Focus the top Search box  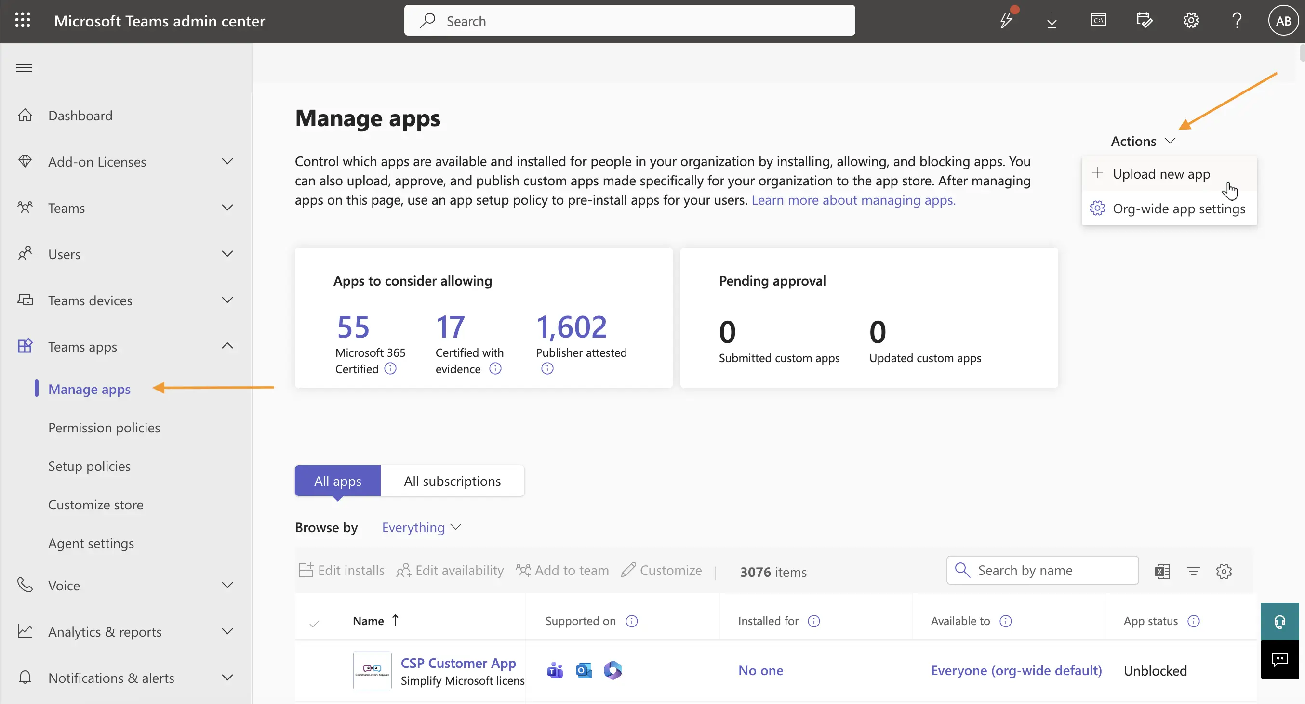click(629, 21)
